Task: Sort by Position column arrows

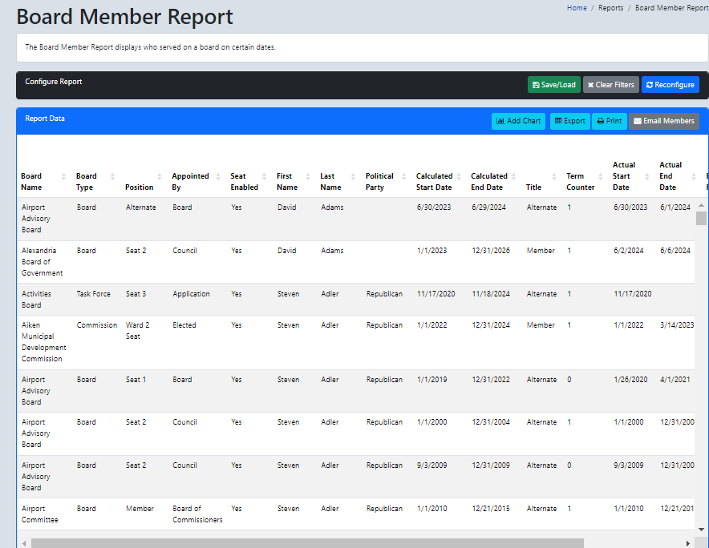Action: pyautogui.click(x=159, y=176)
